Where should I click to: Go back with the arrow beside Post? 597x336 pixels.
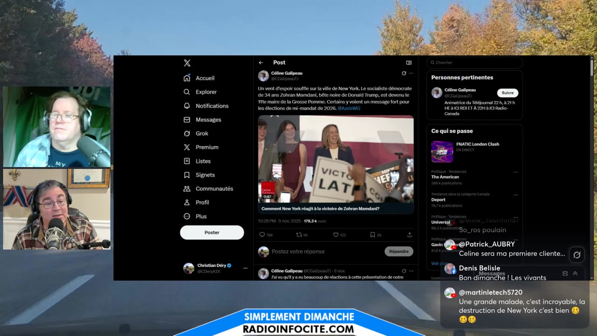point(261,63)
